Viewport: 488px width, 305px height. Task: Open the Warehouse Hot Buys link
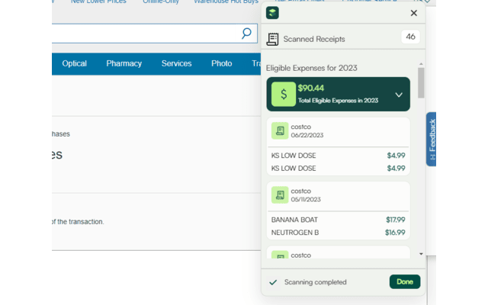(x=226, y=2)
